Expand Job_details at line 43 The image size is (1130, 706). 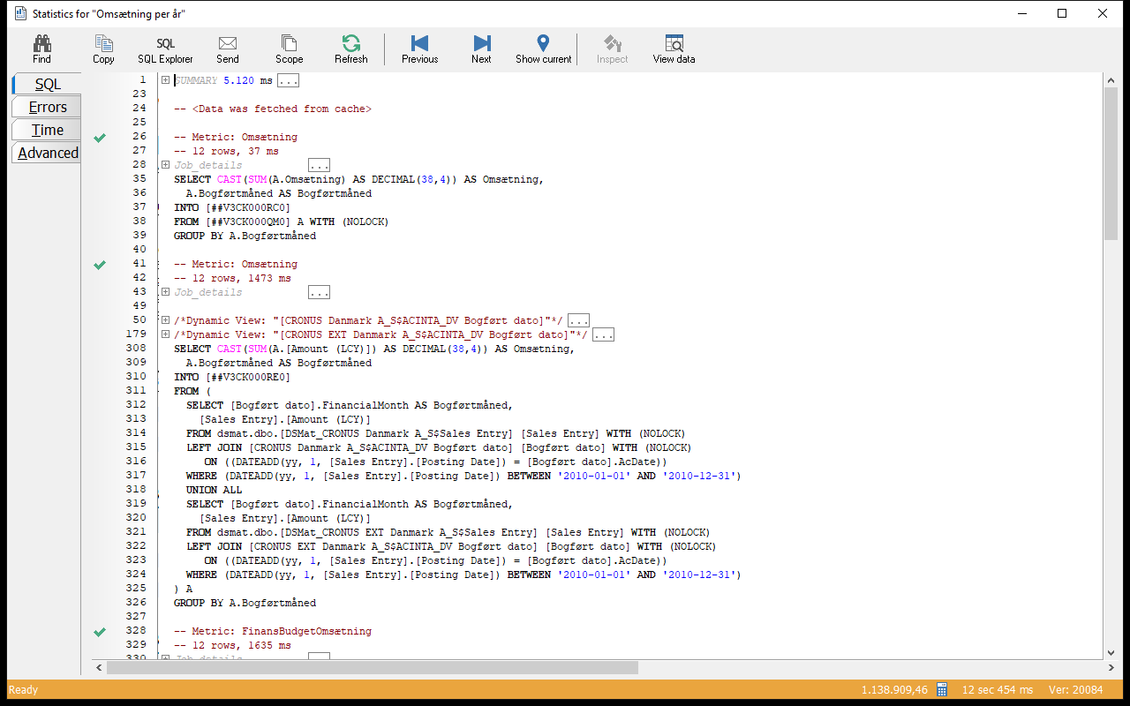(x=165, y=292)
